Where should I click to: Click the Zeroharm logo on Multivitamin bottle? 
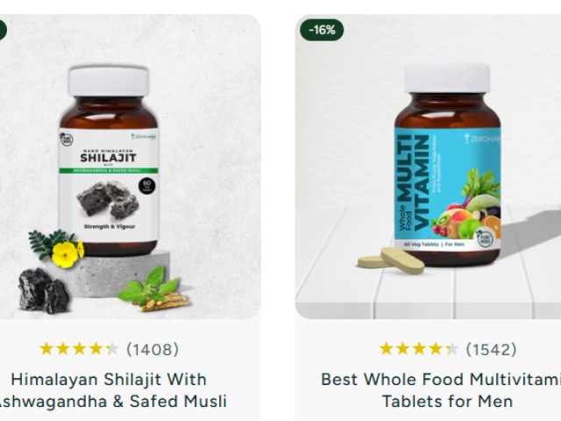pyautogui.click(x=482, y=139)
